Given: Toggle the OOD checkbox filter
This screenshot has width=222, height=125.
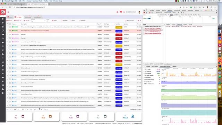Looking at the screenshot, I should pyautogui.click(x=71, y=20).
